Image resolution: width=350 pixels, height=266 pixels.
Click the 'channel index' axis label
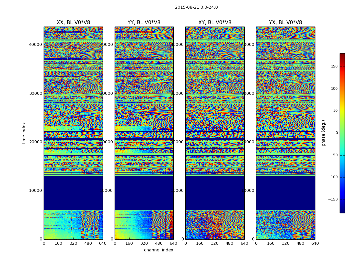coord(158,250)
